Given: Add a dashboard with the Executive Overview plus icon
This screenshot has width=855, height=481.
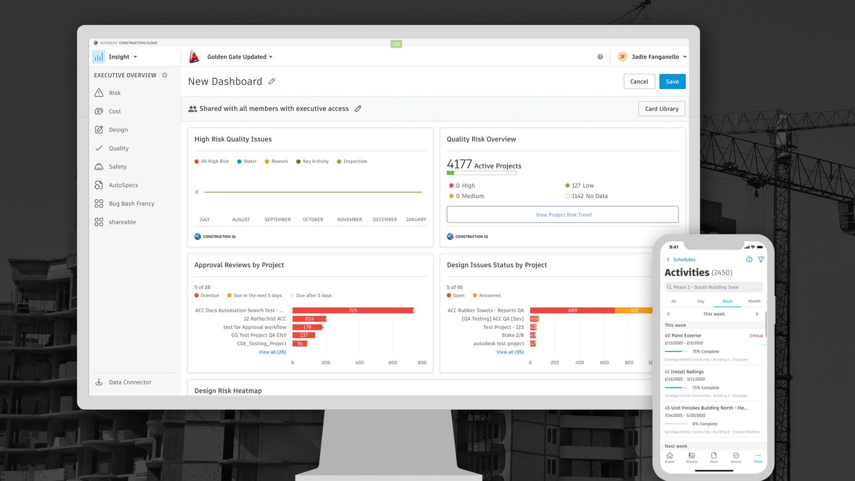Looking at the screenshot, I should pos(165,75).
